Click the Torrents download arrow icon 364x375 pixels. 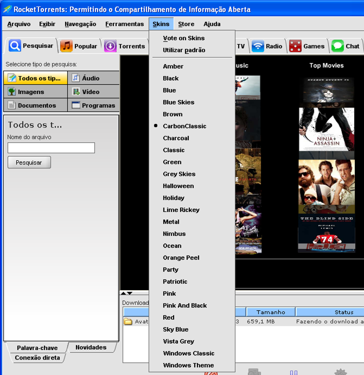pos(110,46)
